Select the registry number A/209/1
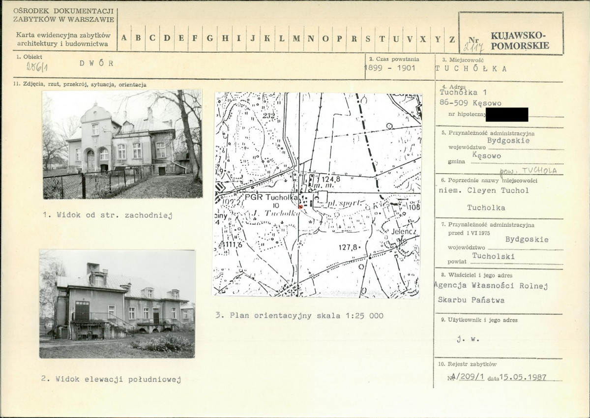Image resolution: width=590 pixels, height=418 pixels. point(468,377)
